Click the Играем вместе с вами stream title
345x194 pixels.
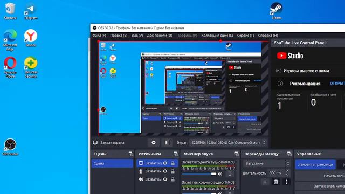click(306, 71)
